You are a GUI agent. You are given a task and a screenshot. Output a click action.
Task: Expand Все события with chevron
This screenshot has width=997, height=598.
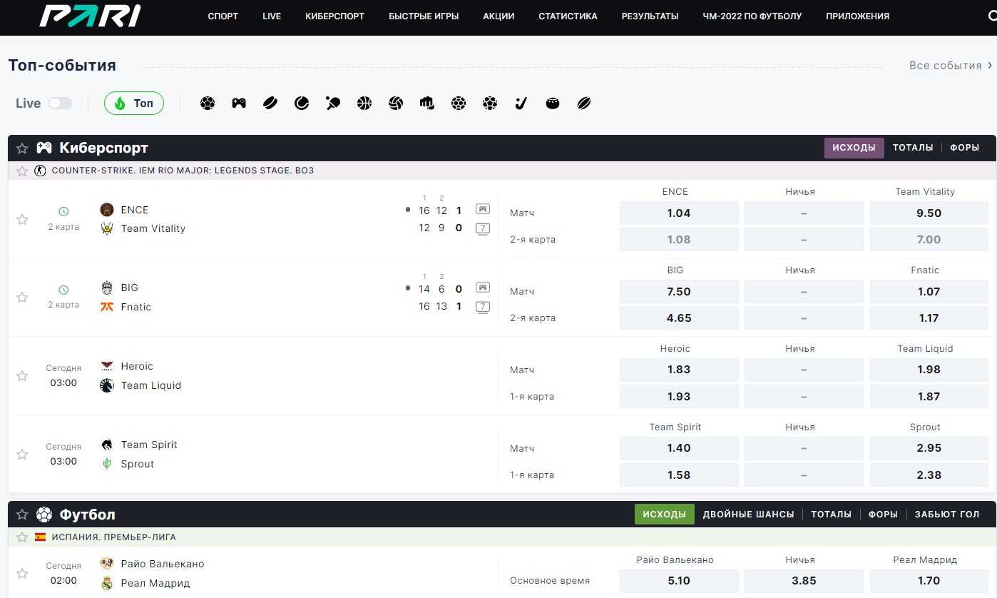[990, 66]
